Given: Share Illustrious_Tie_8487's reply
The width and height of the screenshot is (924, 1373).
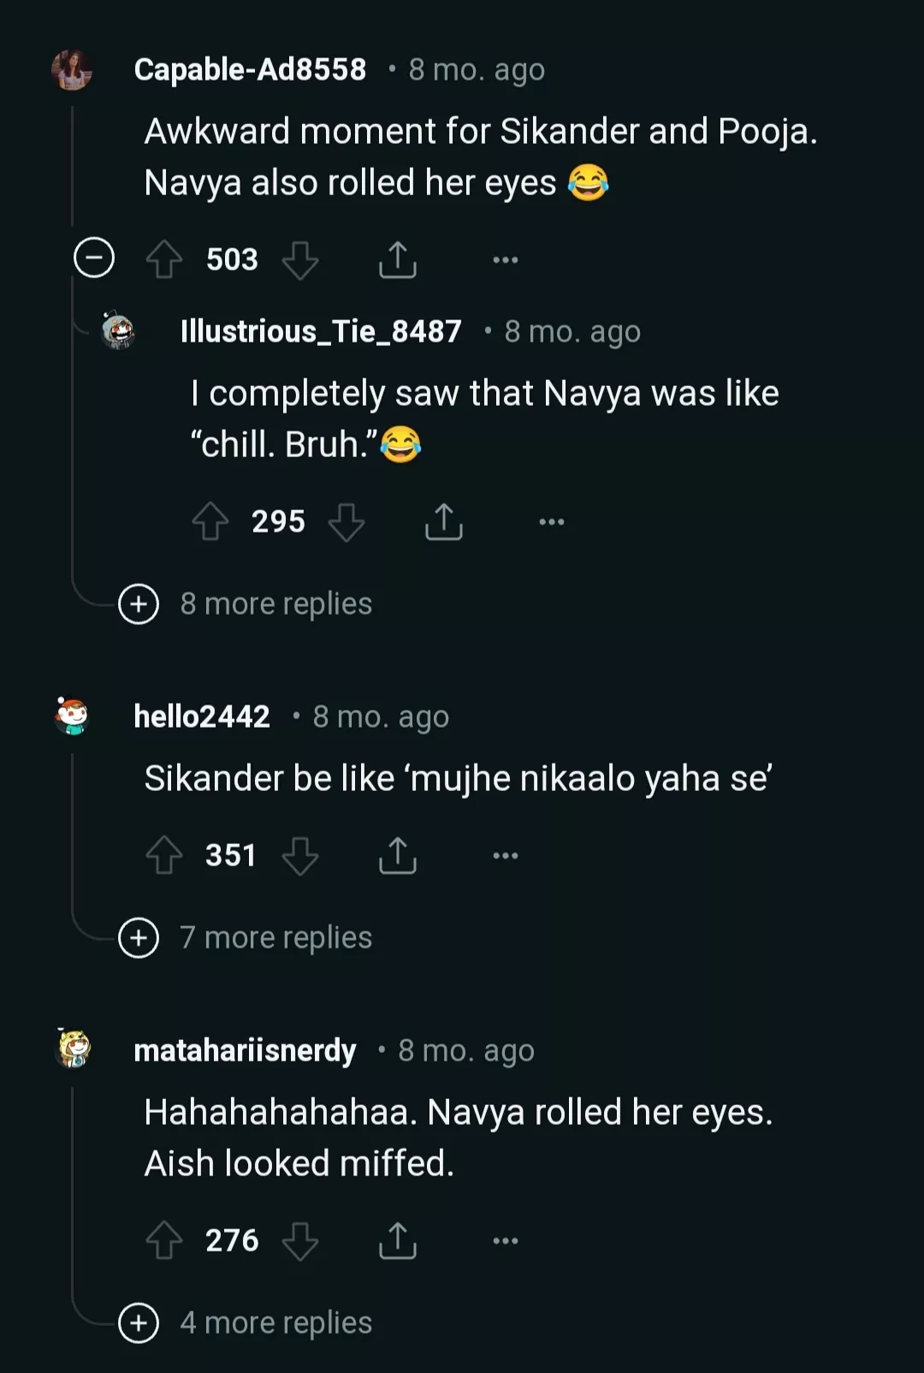Looking at the screenshot, I should click(444, 521).
